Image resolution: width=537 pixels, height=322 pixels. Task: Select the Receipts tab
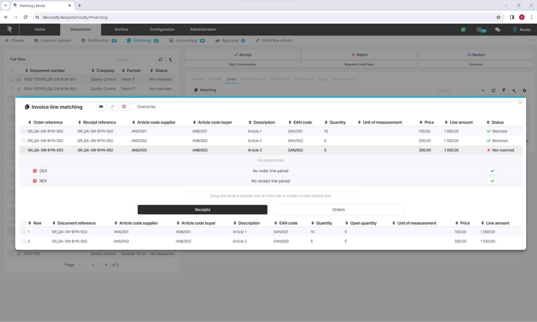[202, 209]
